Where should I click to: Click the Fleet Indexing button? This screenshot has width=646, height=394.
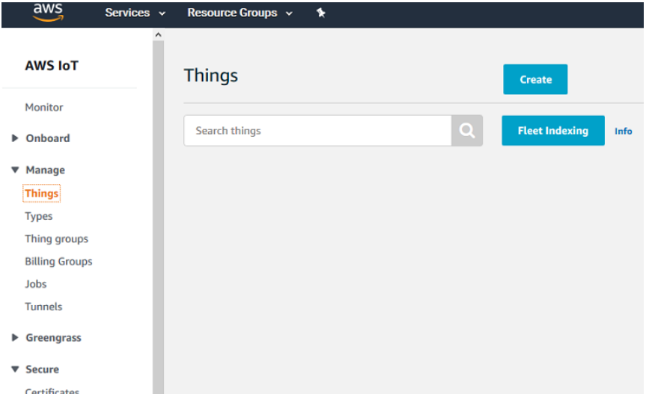(553, 131)
